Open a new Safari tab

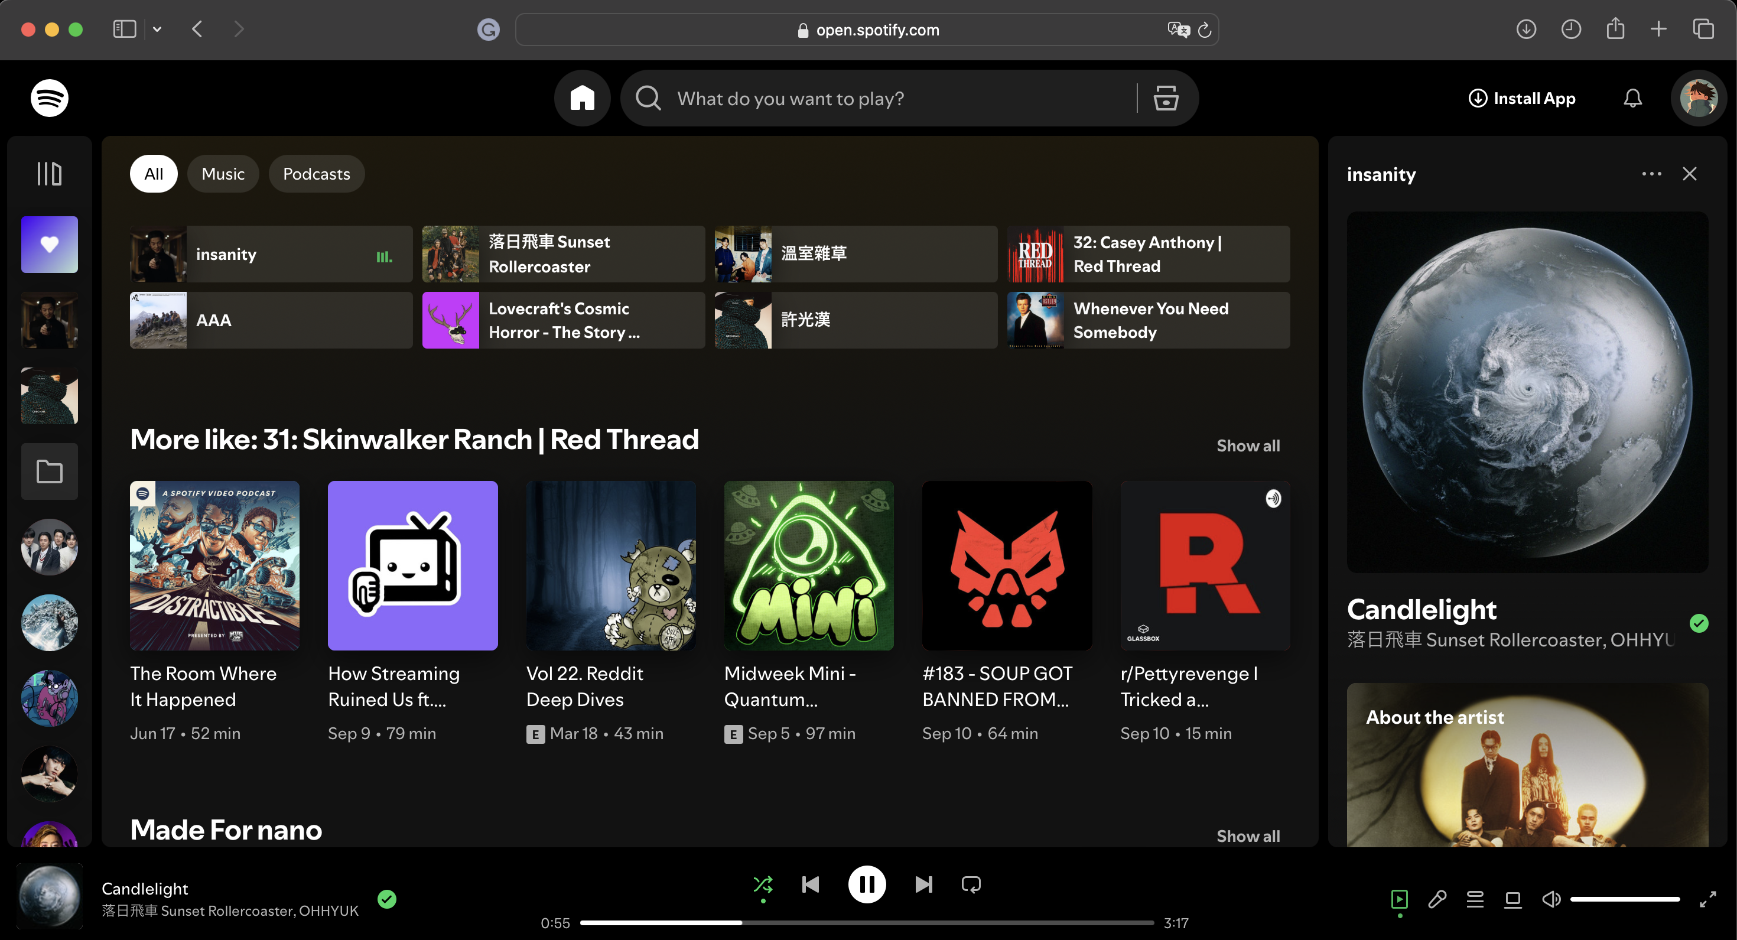[1658, 29]
